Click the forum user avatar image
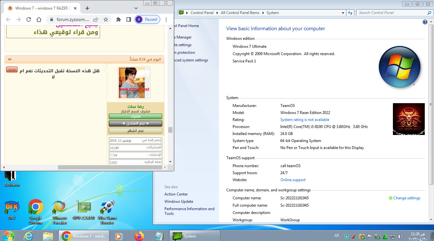 pyautogui.click(x=134, y=83)
